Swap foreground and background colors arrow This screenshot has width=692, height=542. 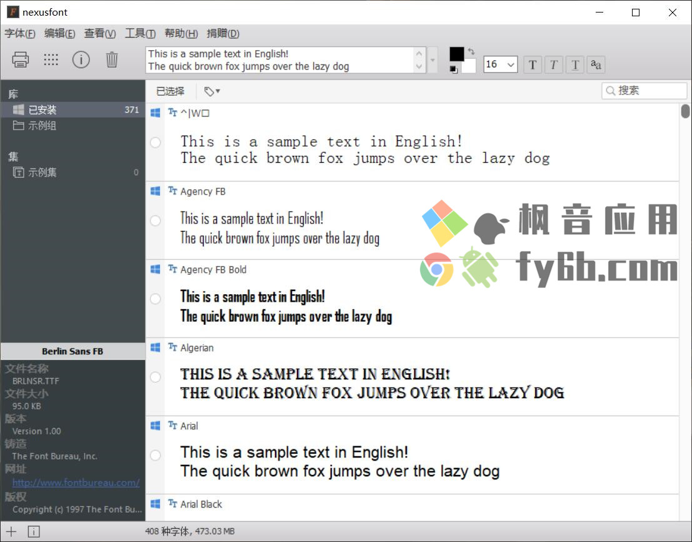pyautogui.click(x=471, y=51)
